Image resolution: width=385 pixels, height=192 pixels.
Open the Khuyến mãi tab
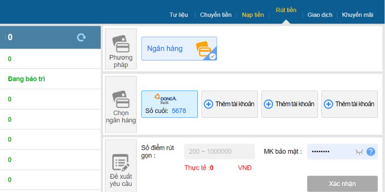(358, 15)
